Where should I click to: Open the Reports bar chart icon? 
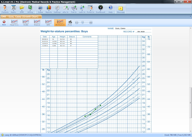coord(49,9)
